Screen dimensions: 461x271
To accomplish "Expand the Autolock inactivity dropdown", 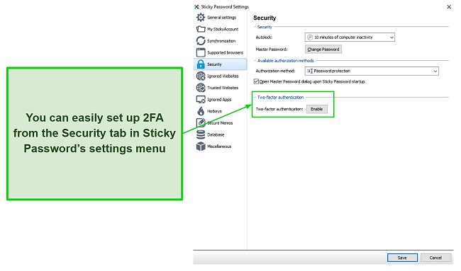I will click(350, 38).
